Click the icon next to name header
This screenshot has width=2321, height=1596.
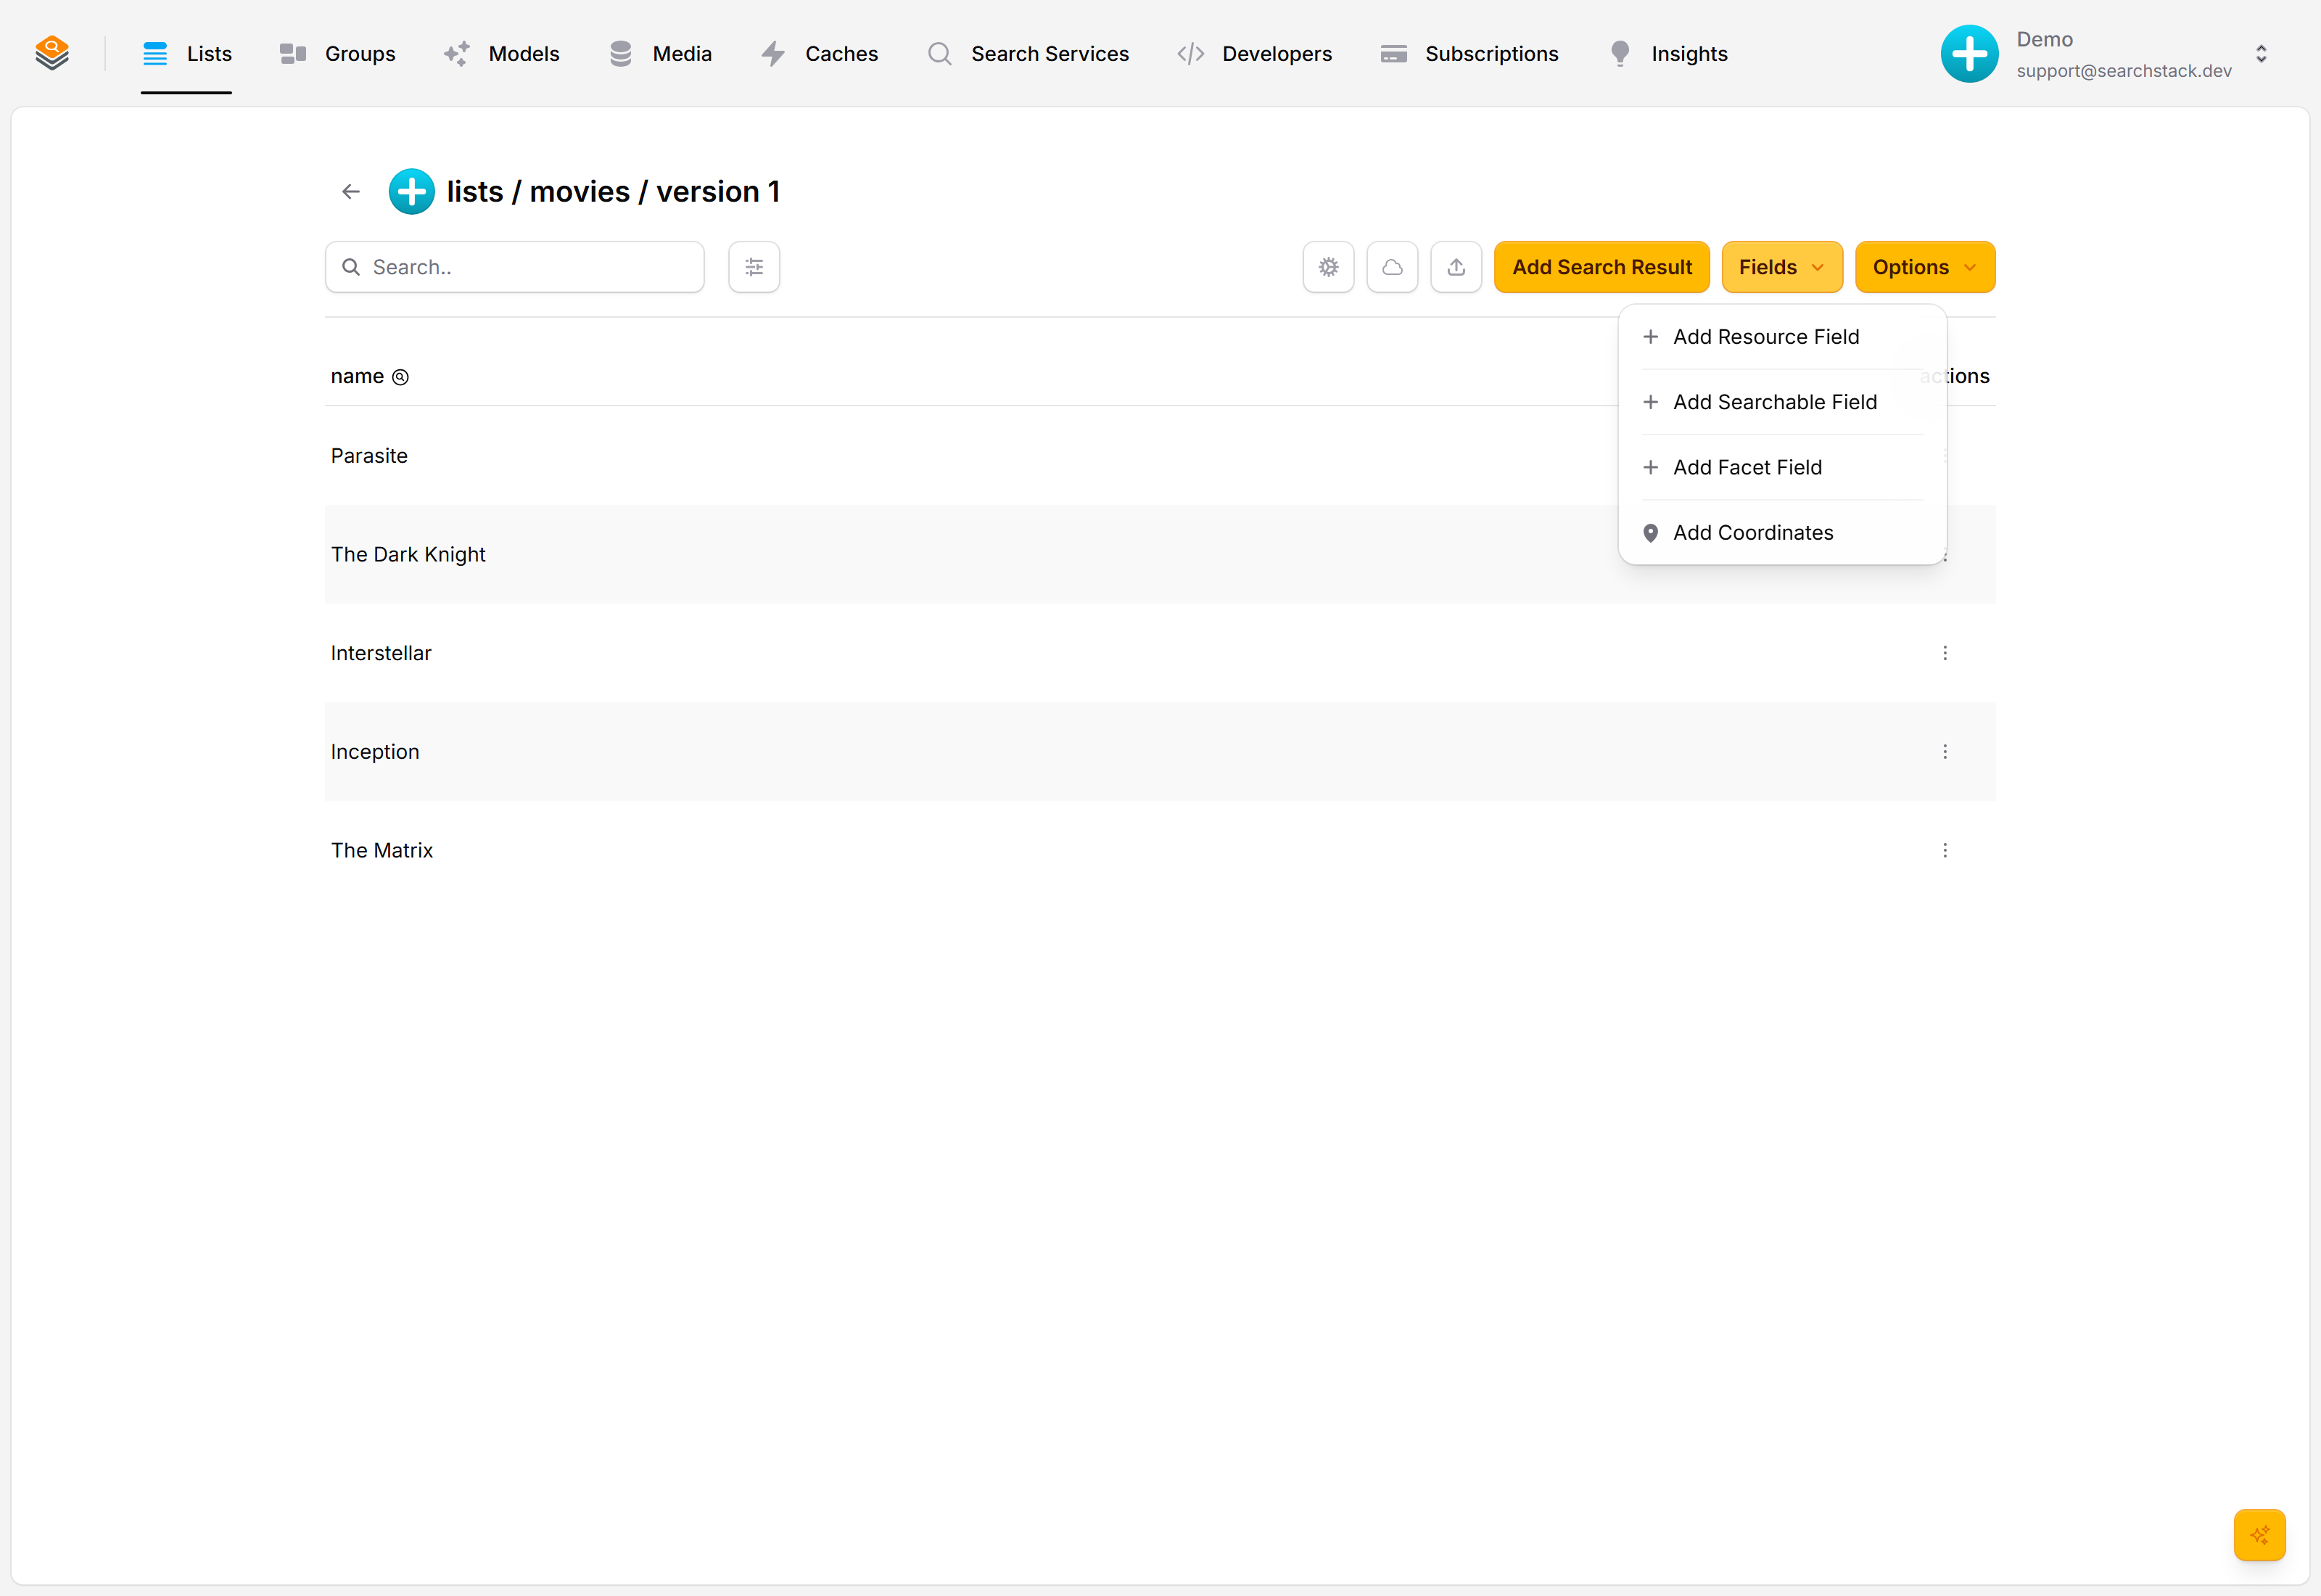coord(400,377)
